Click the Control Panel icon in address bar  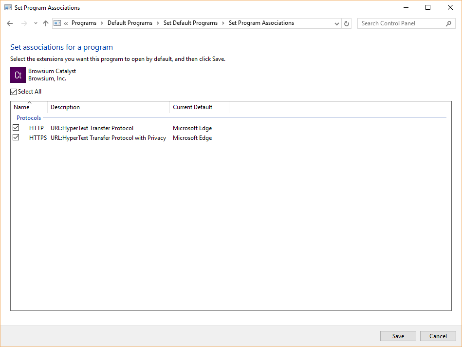click(x=57, y=23)
